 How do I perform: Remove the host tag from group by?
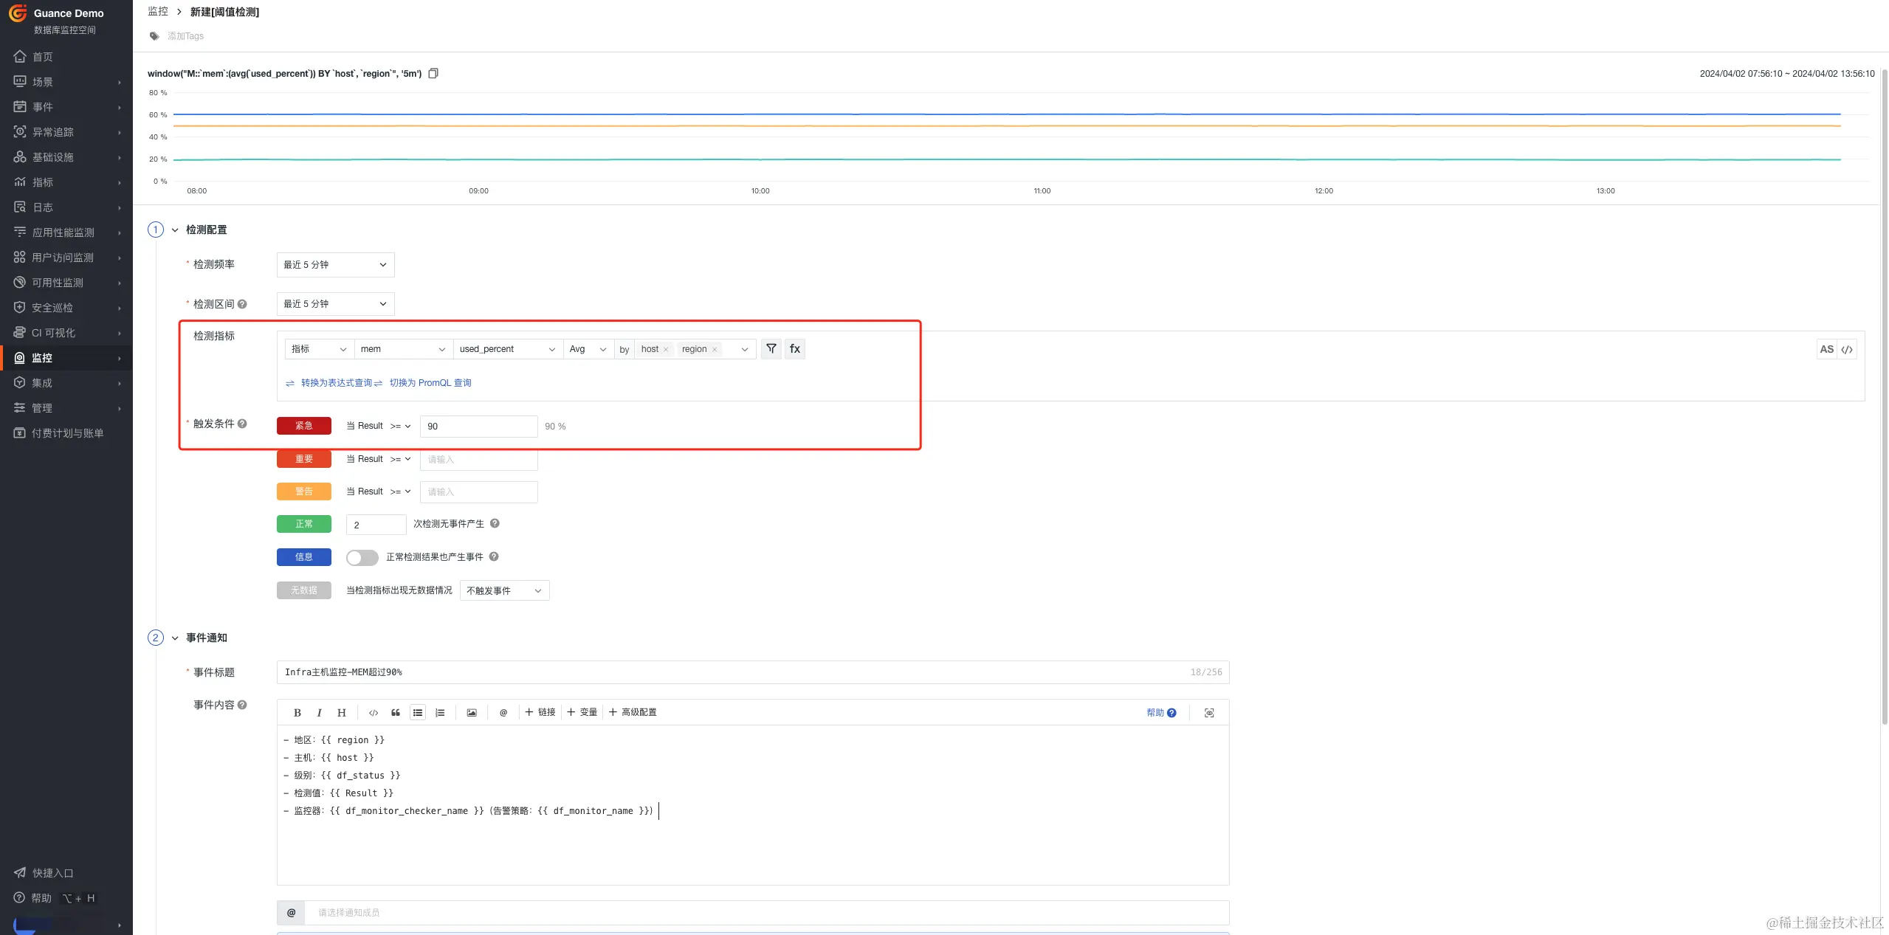(666, 350)
